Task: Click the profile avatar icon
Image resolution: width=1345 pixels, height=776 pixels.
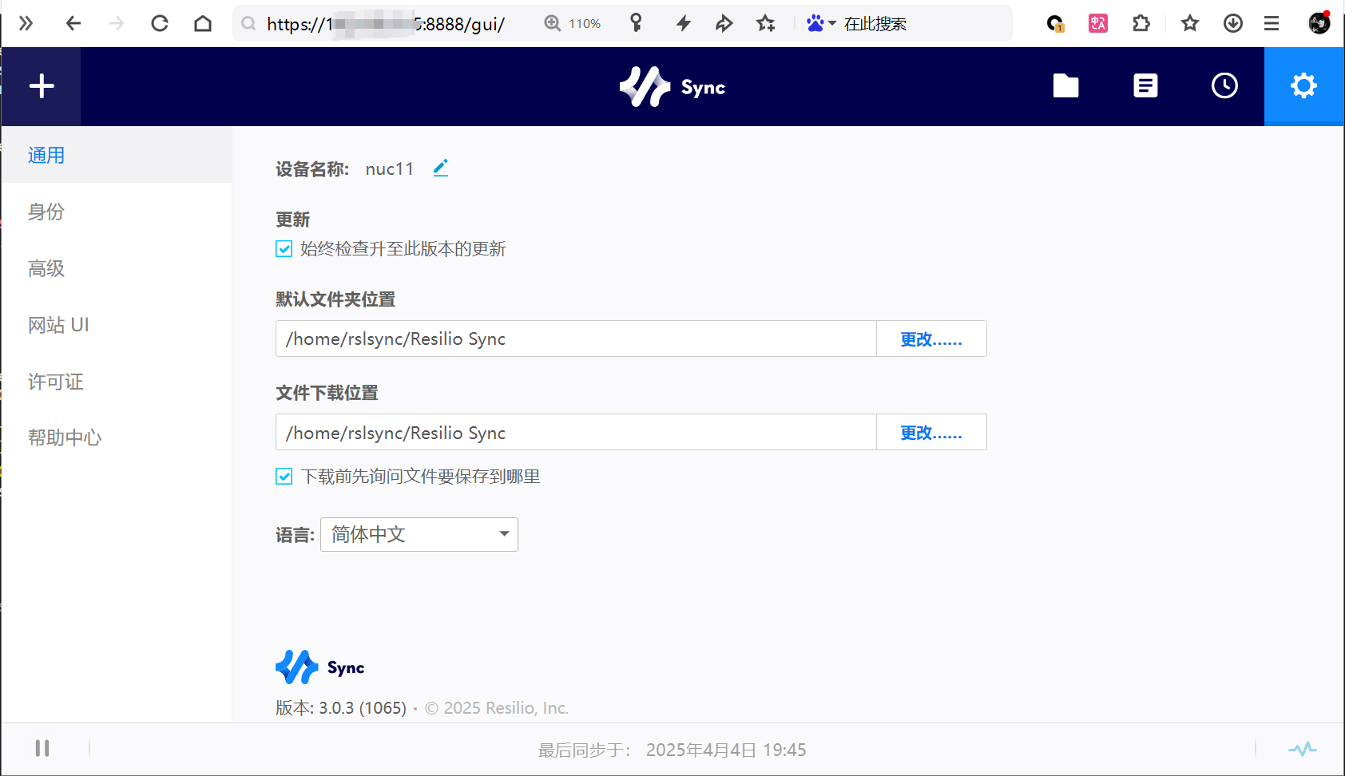Action: [x=1319, y=23]
